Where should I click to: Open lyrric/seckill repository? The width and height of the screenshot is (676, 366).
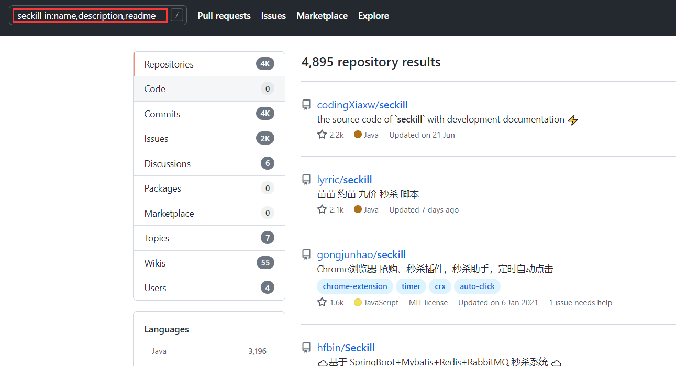345,180
